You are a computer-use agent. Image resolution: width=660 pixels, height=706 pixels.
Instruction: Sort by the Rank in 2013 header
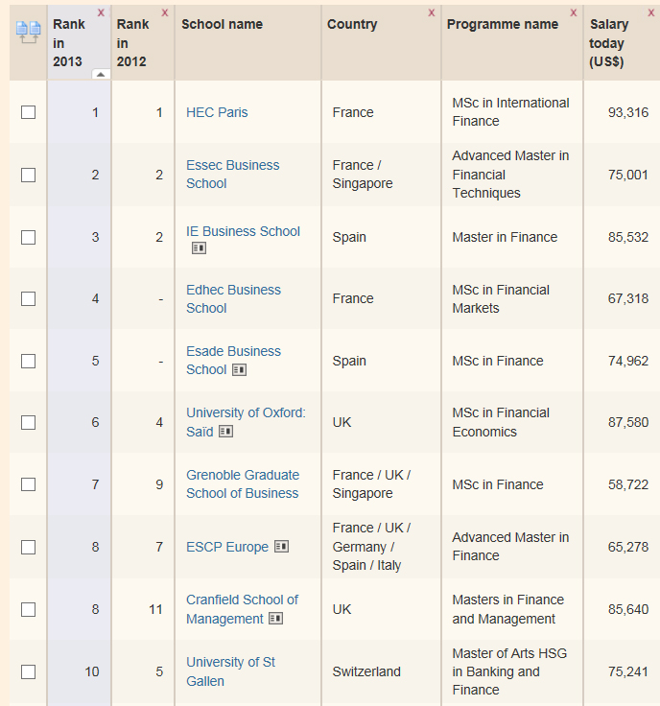click(x=69, y=43)
